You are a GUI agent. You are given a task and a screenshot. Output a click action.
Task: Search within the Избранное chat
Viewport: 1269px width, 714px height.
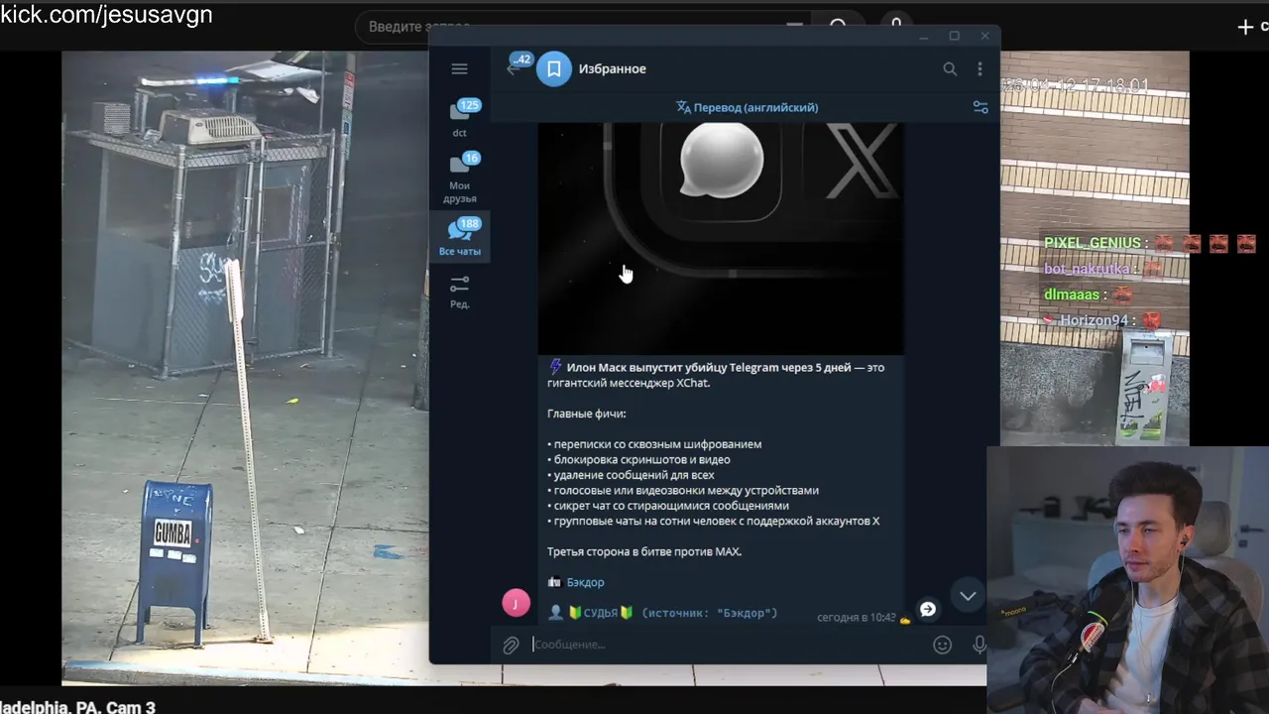(x=950, y=68)
